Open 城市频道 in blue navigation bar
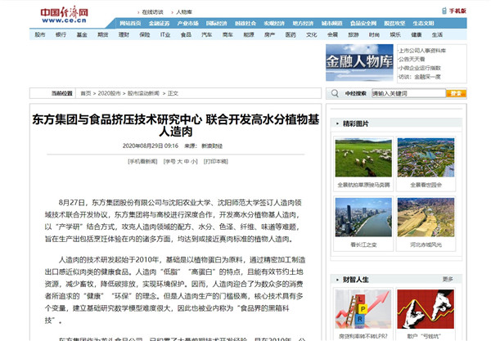Screen dimensions: 491x341 coord(332,24)
